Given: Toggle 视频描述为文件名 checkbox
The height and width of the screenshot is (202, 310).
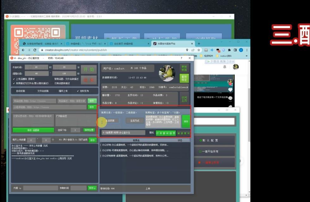Looking at the screenshot, I should [x=31, y=83].
